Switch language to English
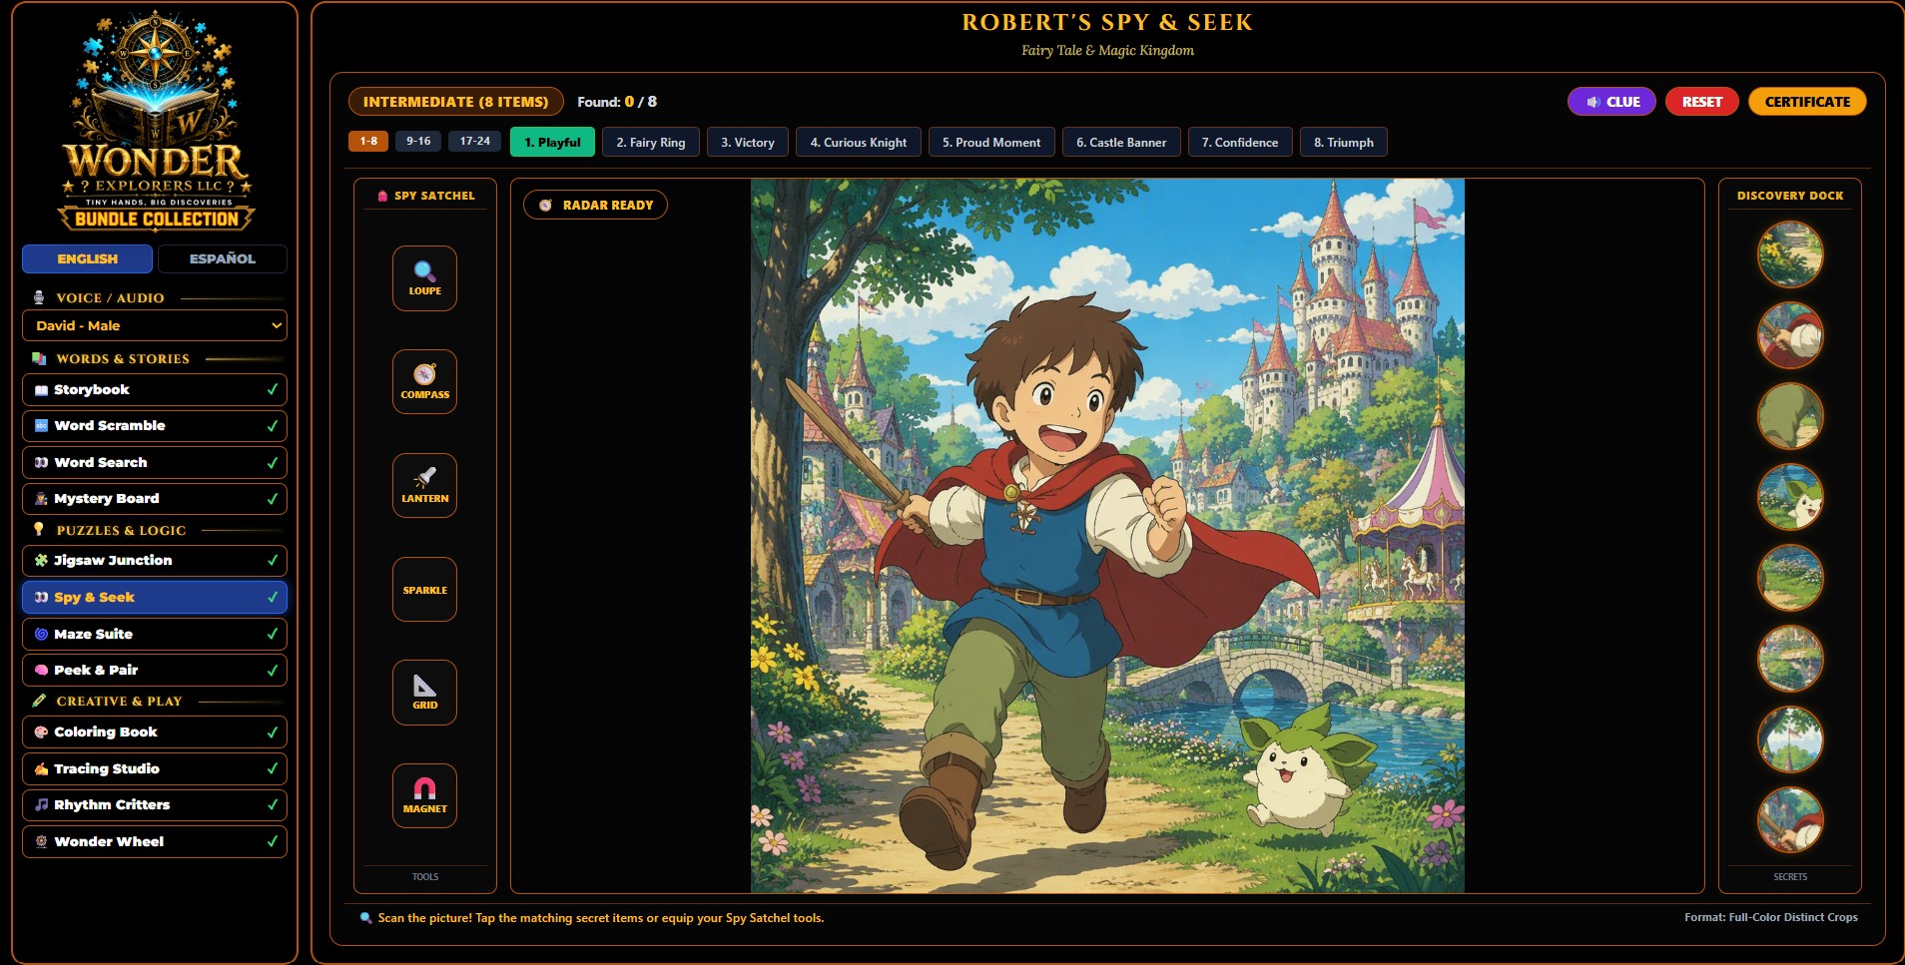The image size is (1905, 965). (x=87, y=258)
